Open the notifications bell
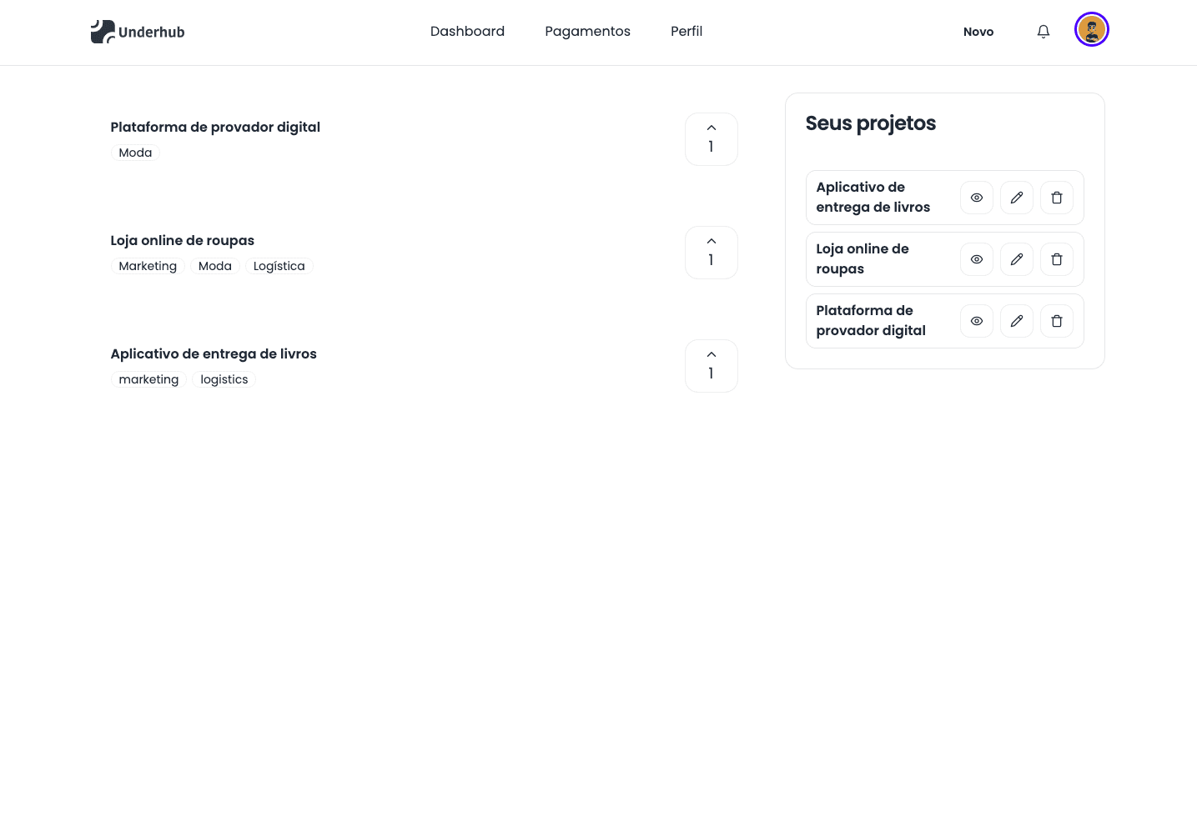Image resolution: width=1197 pixels, height=817 pixels. pos(1043,32)
